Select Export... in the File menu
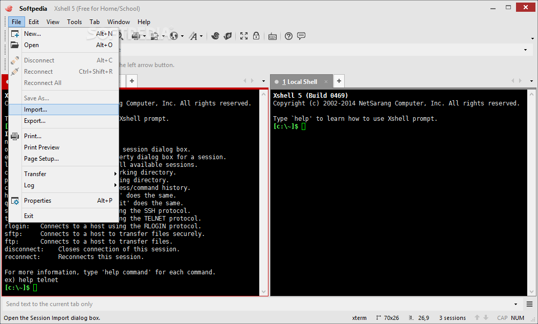This screenshot has height=324, width=538. coord(64,121)
